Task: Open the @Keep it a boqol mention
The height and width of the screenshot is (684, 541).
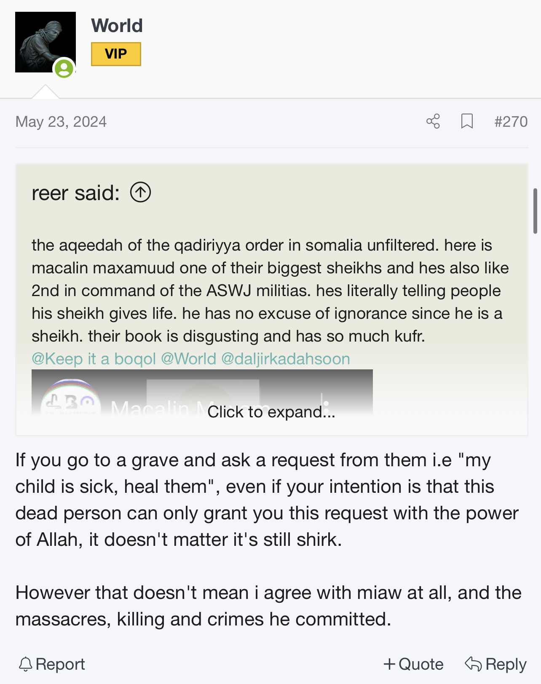Action: (94, 359)
